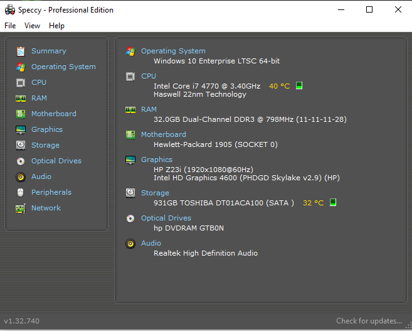Click the Optical Drives disc icon in main panel
The height and width of the screenshot is (331, 412).
tap(130, 219)
